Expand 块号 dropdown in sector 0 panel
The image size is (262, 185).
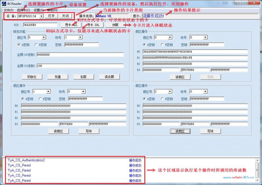coord(205,37)
